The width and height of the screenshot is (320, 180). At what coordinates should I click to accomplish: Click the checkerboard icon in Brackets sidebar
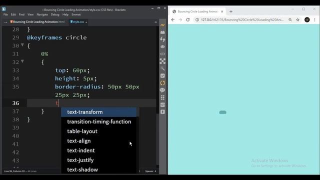click(162, 61)
